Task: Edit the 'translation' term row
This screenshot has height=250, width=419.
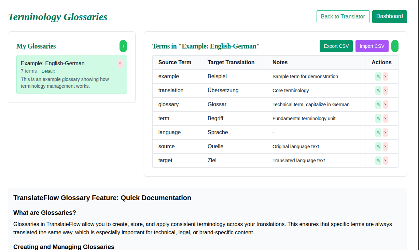Action: pyautogui.click(x=378, y=91)
